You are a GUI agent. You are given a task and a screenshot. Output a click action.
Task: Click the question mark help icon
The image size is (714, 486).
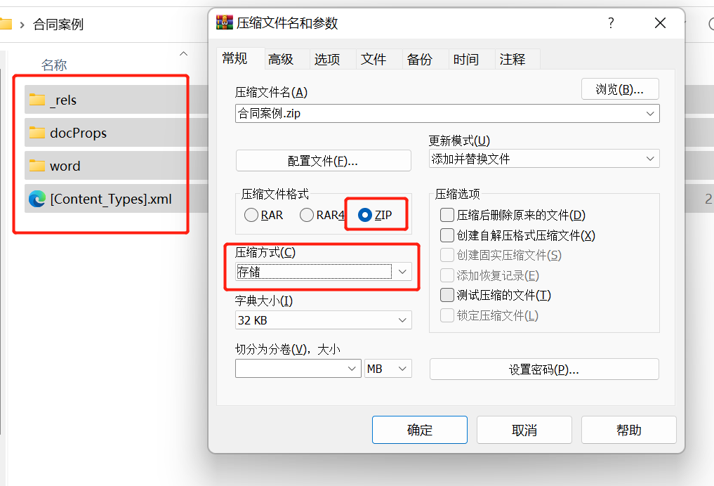tap(611, 22)
